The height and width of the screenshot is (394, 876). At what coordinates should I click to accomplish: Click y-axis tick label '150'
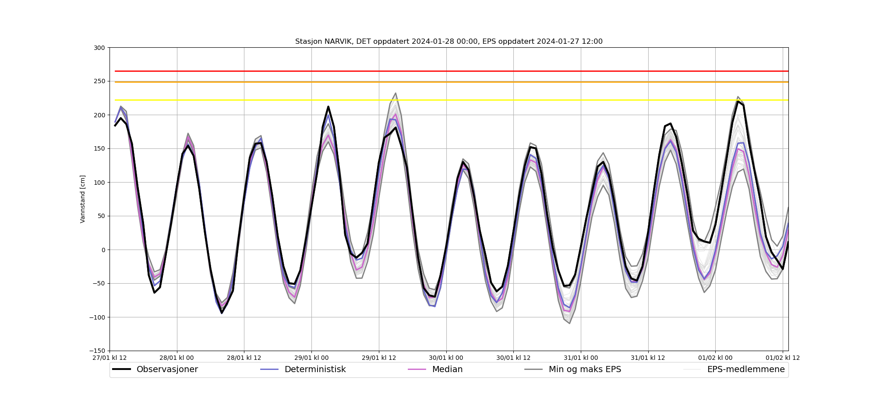click(x=100, y=149)
